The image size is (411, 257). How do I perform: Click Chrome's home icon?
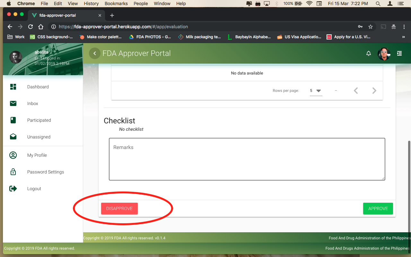click(x=41, y=27)
